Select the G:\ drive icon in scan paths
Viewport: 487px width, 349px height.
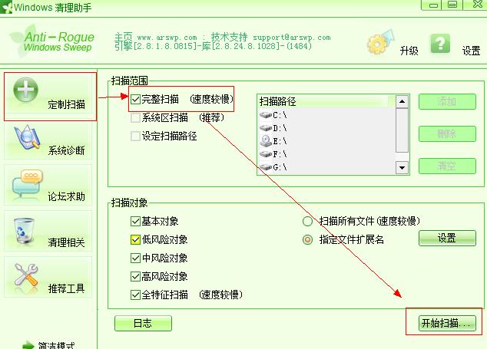click(x=266, y=167)
